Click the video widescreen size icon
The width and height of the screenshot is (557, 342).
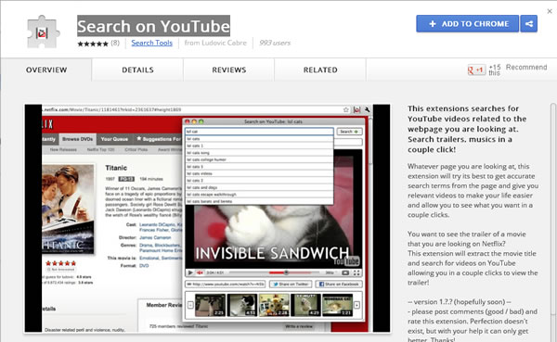pyautogui.click(x=345, y=272)
